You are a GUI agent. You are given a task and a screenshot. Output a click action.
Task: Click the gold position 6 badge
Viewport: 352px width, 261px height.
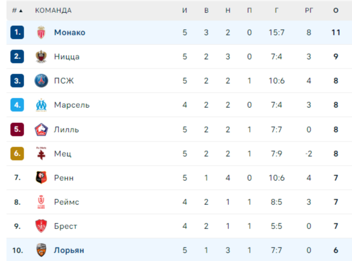pyautogui.click(x=17, y=153)
